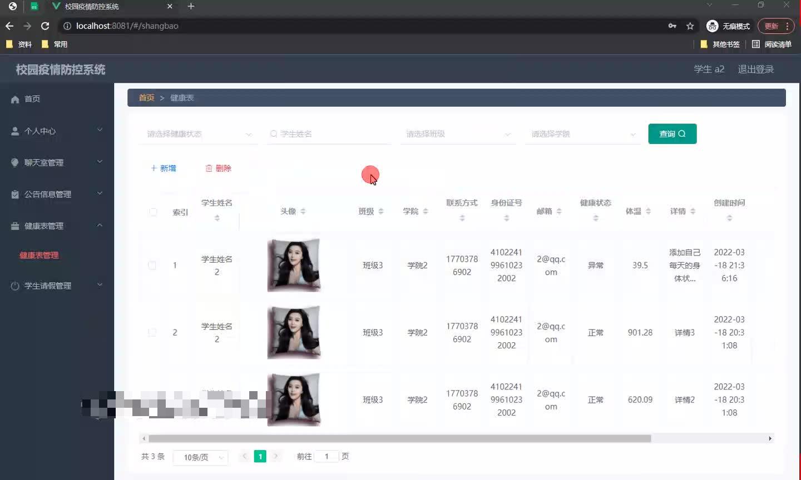Bookmark this page with the star icon
801x480 pixels.
pyautogui.click(x=690, y=26)
